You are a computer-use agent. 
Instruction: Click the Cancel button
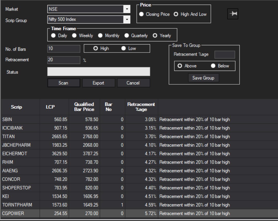(x=133, y=83)
